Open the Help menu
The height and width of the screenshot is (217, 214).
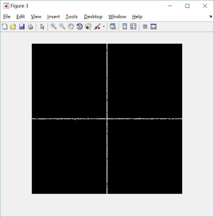[x=137, y=17]
